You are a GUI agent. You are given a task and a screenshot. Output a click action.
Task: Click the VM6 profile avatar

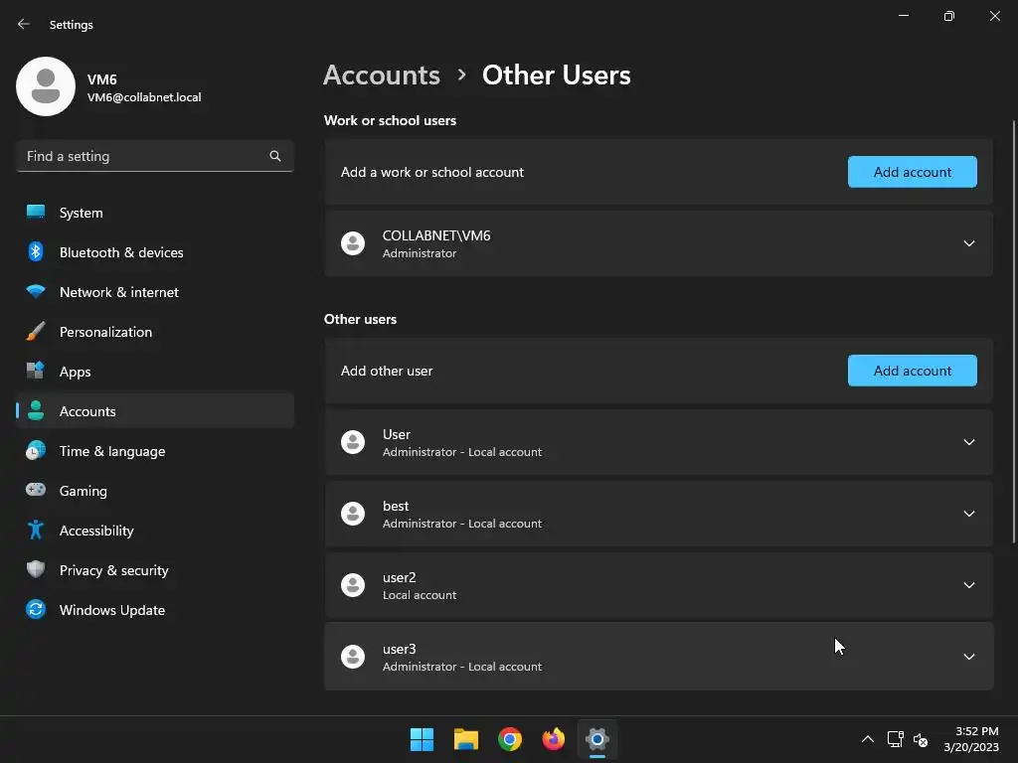[46, 86]
